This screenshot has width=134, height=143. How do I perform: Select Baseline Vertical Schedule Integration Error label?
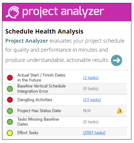click(41, 89)
